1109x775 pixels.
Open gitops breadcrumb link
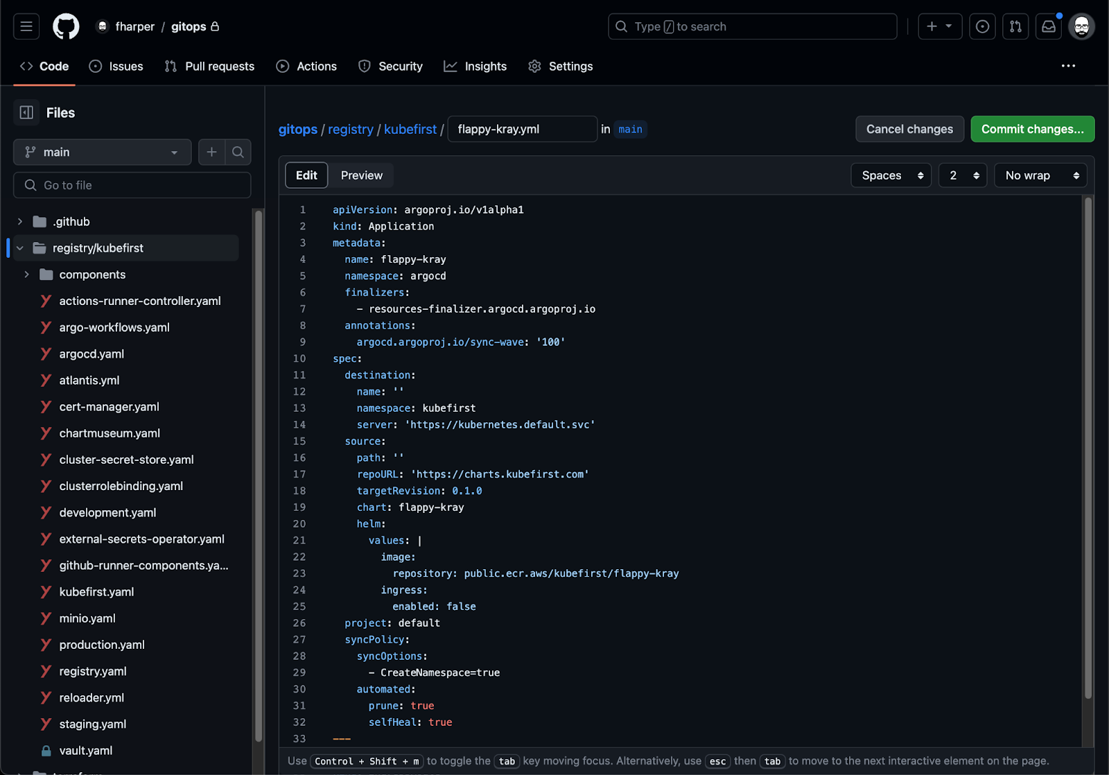pos(298,129)
